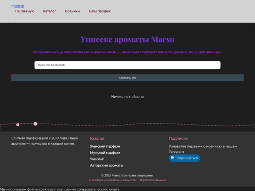
Task: Open the Каталог menu item
Action: (x=50, y=11)
